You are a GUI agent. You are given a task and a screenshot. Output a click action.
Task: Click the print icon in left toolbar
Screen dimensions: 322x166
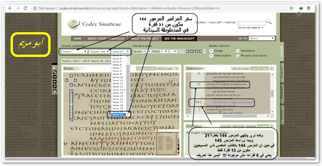(55, 91)
